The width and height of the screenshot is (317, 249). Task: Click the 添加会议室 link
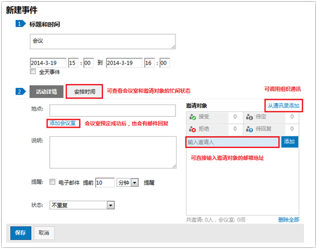63,123
